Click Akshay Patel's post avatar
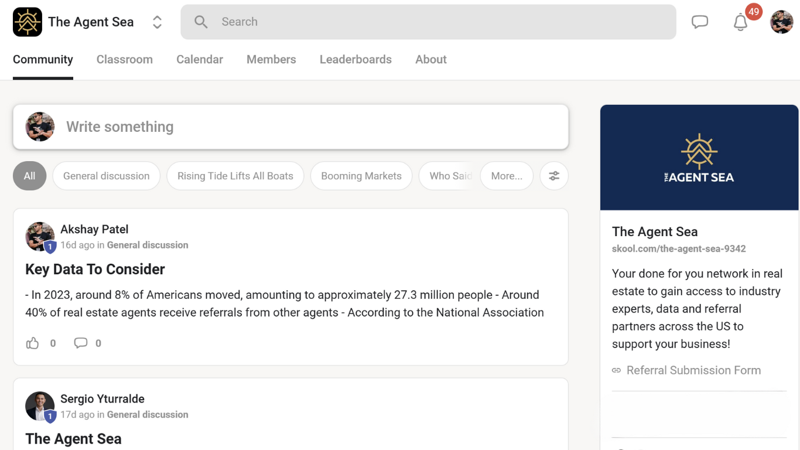This screenshot has width=800, height=450. point(40,236)
